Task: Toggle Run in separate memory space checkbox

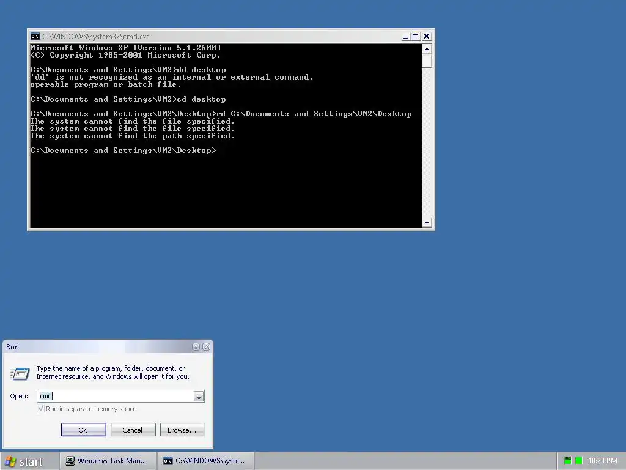Action: (x=40, y=408)
